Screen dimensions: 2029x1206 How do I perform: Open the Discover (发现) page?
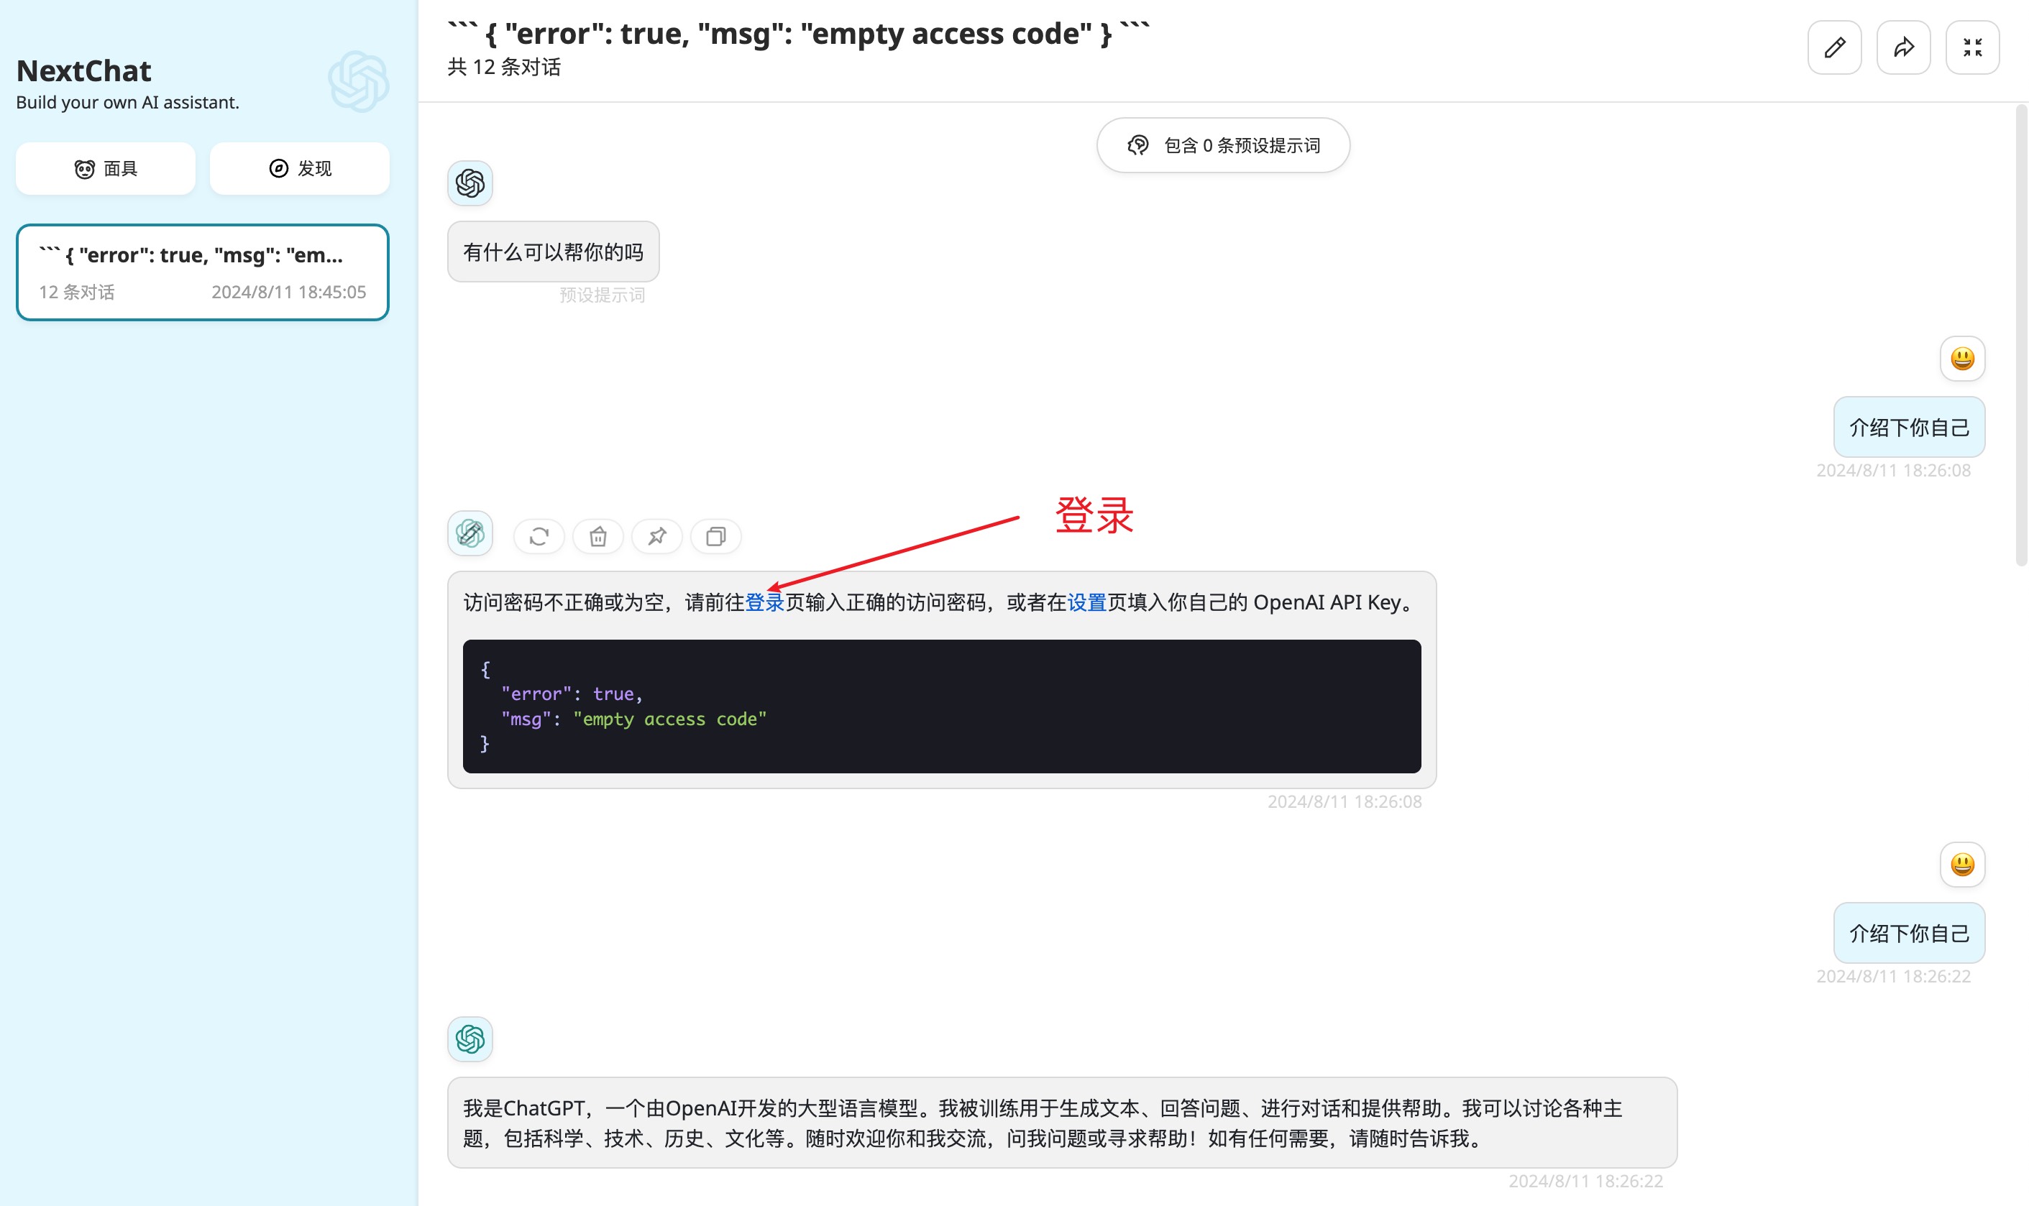coord(300,168)
